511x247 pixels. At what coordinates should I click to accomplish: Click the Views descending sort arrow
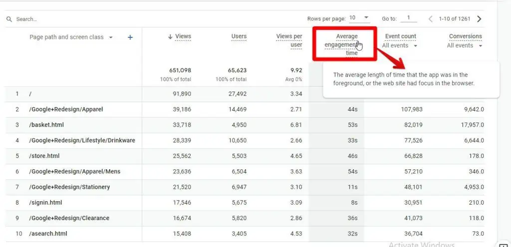click(x=170, y=37)
